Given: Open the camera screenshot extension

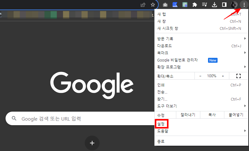Looking at the screenshot, I should pos(165,5).
